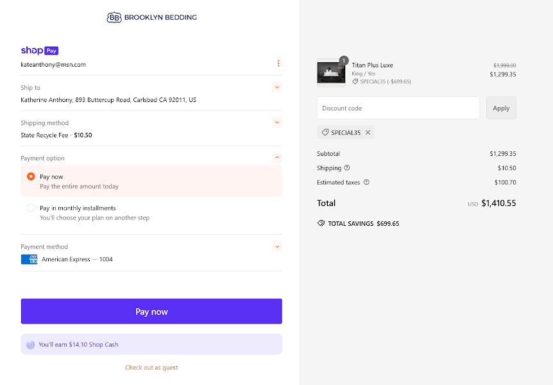Image resolution: width=553 pixels, height=385 pixels.
Task: Click the bold Total label
Action: [327, 203]
